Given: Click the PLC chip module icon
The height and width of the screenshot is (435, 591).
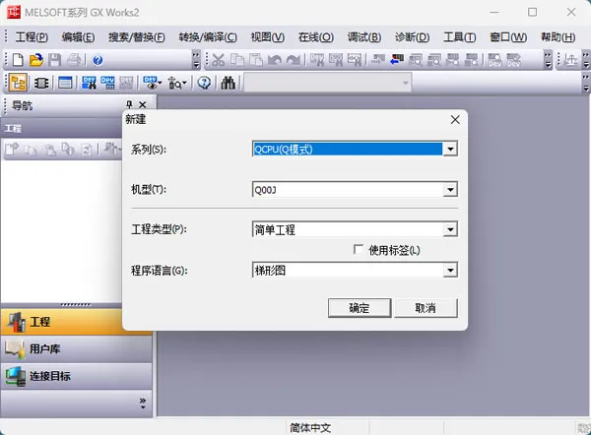Looking at the screenshot, I should coord(41,83).
